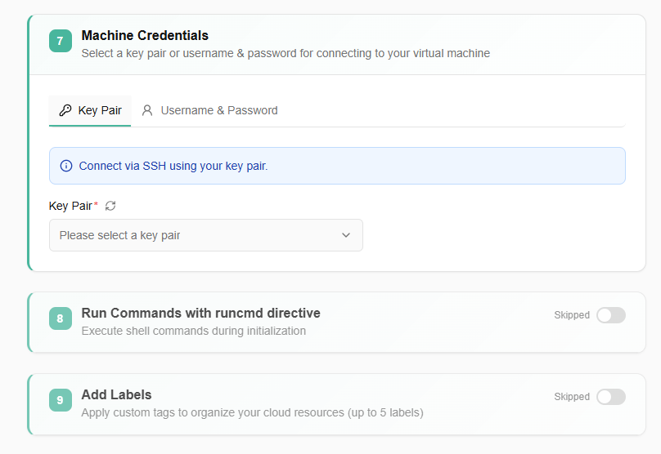The height and width of the screenshot is (454, 661).
Task: Click the Machine Credentials heading
Action: (x=145, y=35)
